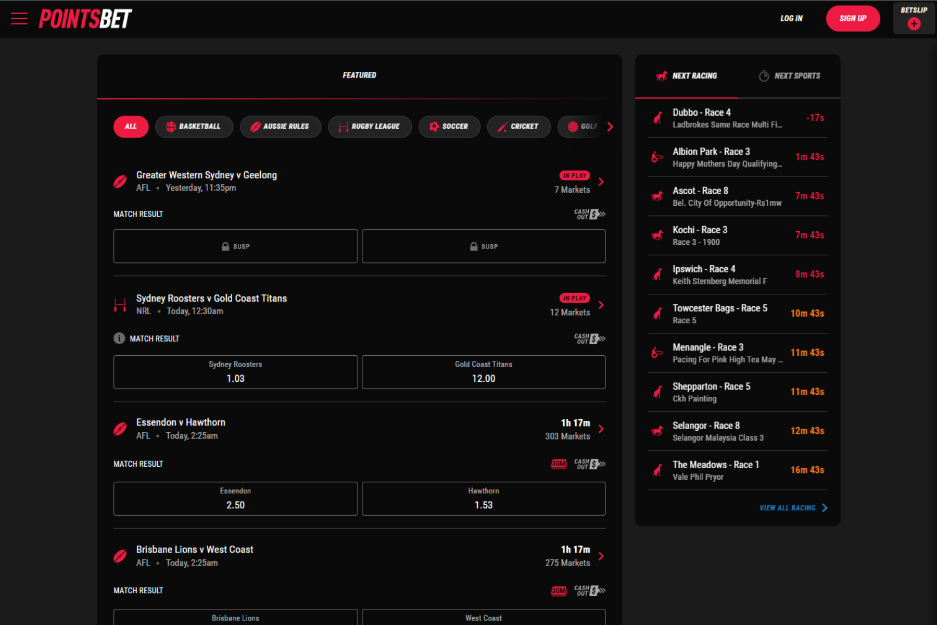
Task: Click greyhound icon beside Dubbo Race 4
Action: (657, 118)
